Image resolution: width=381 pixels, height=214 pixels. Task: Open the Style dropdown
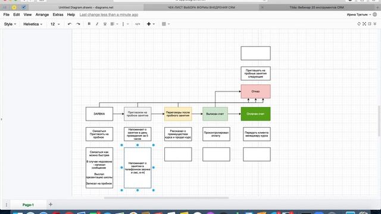coord(10,24)
